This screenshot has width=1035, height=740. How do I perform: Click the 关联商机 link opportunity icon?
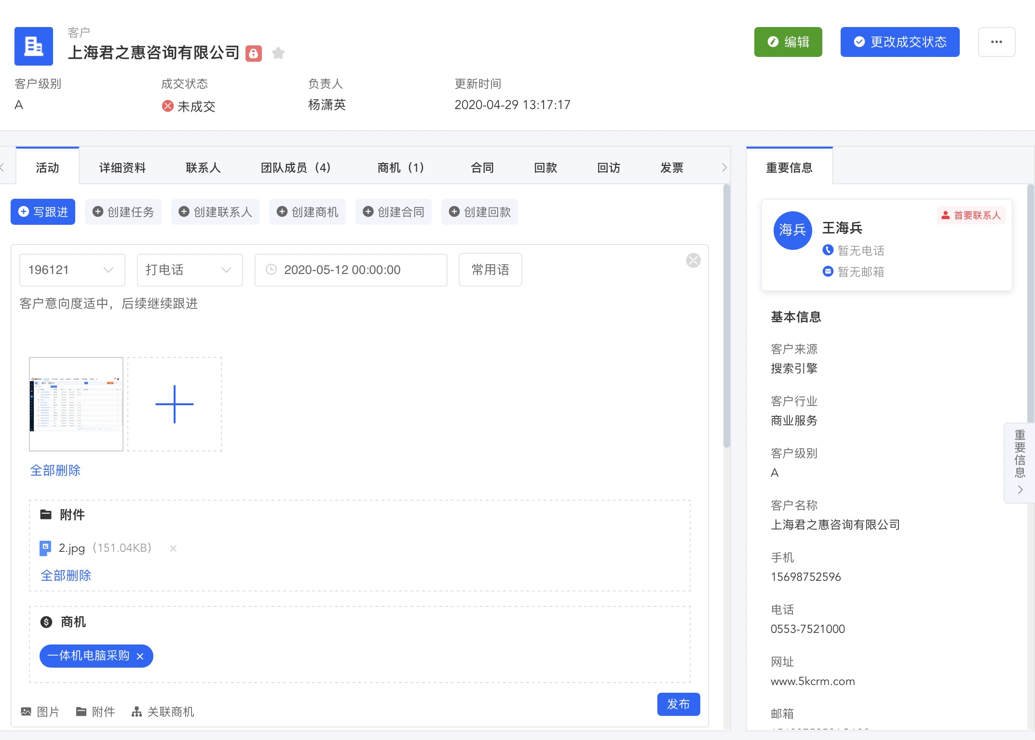pyautogui.click(x=137, y=712)
